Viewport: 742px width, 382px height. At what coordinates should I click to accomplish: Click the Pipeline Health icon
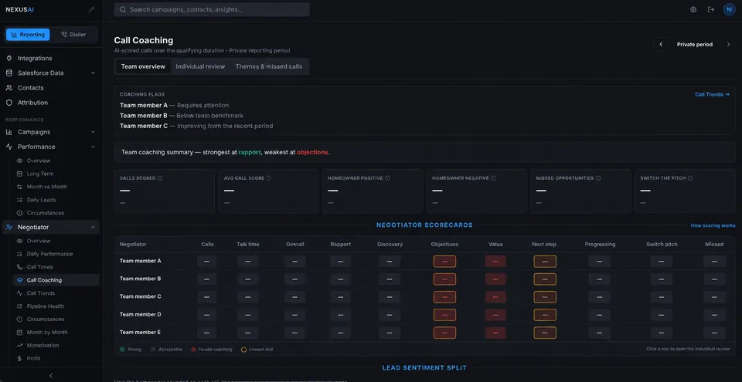(19, 306)
